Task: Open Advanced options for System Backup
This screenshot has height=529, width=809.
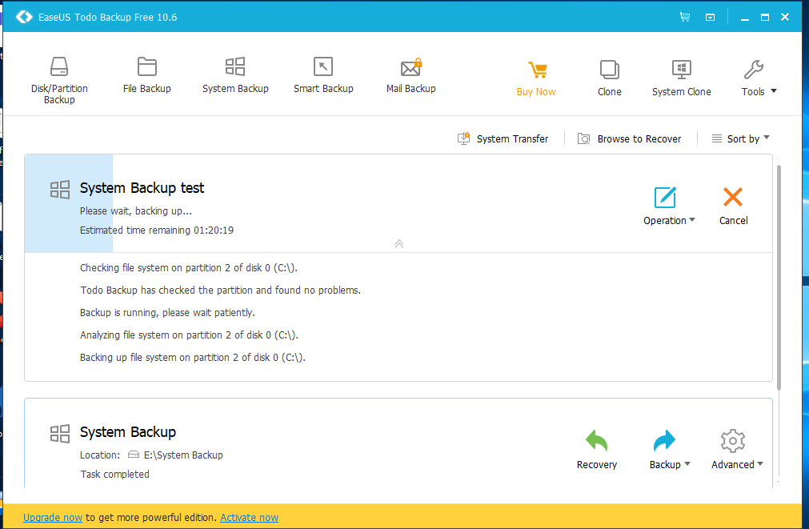Action: [x=737, y=450]
